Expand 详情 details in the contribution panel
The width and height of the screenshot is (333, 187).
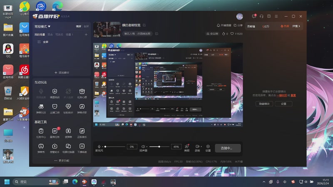pos(296,26)
